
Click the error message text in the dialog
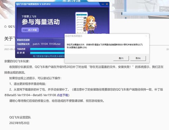coord(105,46)
